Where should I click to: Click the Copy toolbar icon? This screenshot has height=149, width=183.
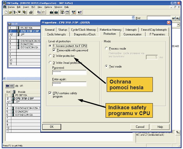(x=39, y=12)
